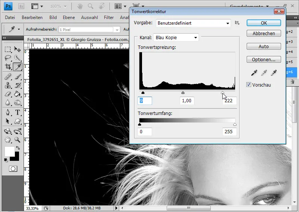
Task: Open the preset options menu icon
Action: [x=237, y=23]
